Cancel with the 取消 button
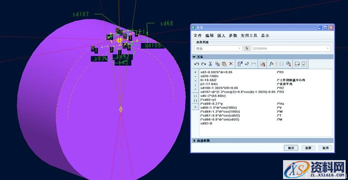The width and height of the screenshot is (348, 180). click(325, 148)
